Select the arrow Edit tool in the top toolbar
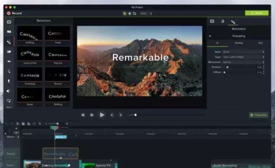This screenshot has width=275, height=168. [125, 13]
